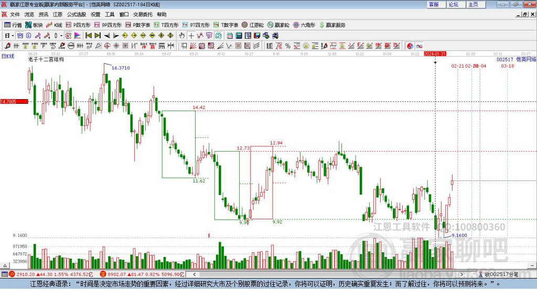
Task: Click the 日K线 chart label
Action: (x=7, y=56)
